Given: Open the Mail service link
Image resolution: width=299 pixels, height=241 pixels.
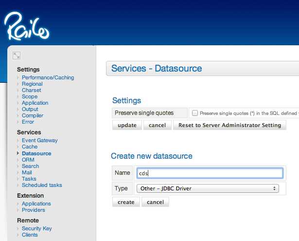Looking at the screenshot, I should point(27,172).
